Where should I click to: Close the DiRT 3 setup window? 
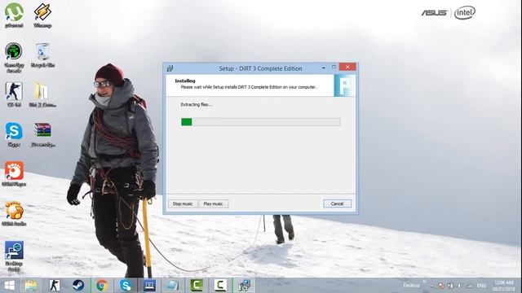[347, 67]
